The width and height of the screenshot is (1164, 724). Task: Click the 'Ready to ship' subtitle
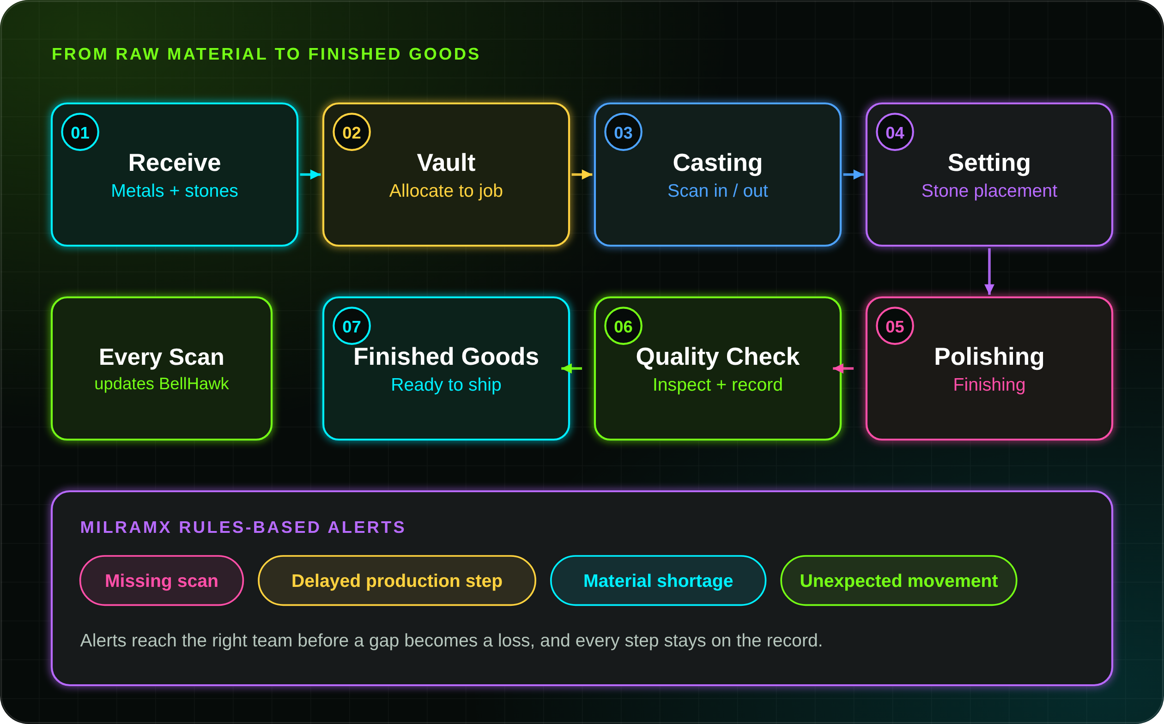[x=446, y=385]
